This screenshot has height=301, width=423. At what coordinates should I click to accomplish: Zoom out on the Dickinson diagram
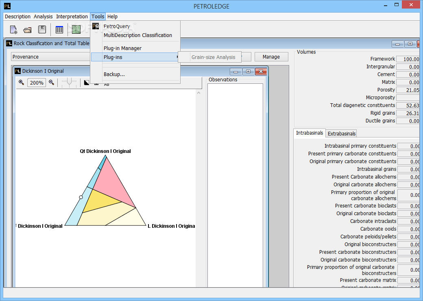(51, 83)
